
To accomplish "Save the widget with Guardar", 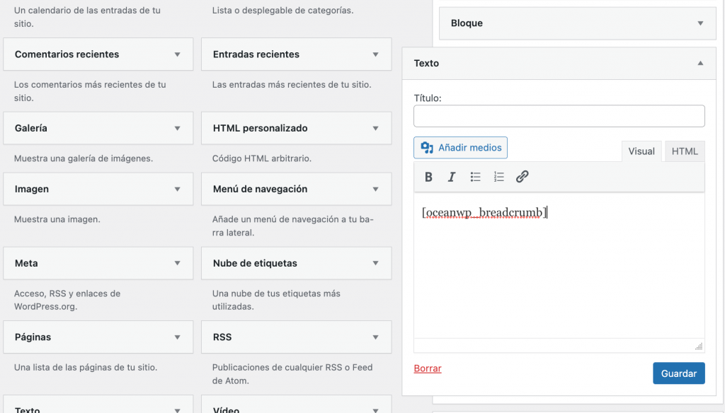I will pos(678,373).
